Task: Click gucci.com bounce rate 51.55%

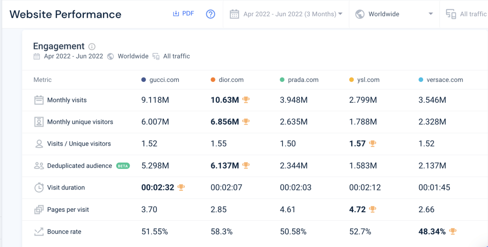Action: 155,231
